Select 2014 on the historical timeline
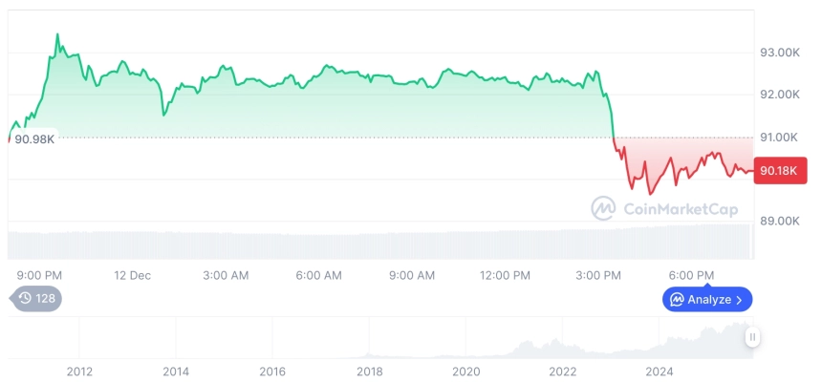Viewport: 822px width, 383px height. 176,372
